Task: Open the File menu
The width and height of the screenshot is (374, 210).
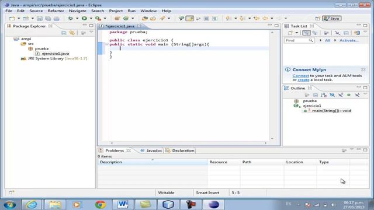Action: [9, 10]
